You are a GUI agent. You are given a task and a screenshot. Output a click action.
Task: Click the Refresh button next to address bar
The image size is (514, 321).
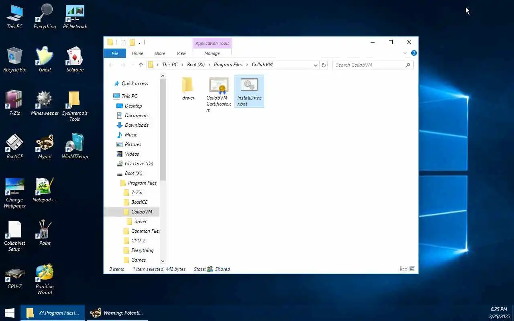click(x=324, y=65)
